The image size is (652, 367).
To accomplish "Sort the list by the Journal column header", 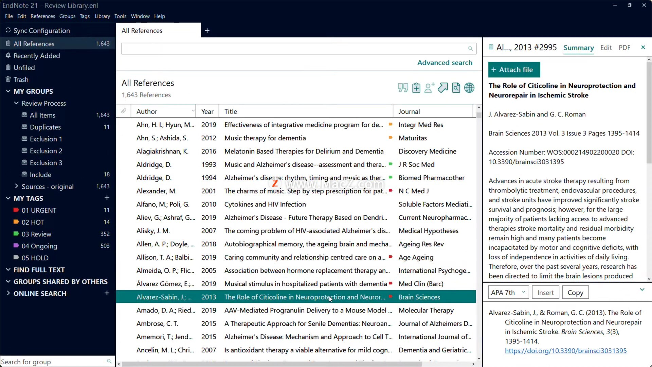I will coord(433,111).
